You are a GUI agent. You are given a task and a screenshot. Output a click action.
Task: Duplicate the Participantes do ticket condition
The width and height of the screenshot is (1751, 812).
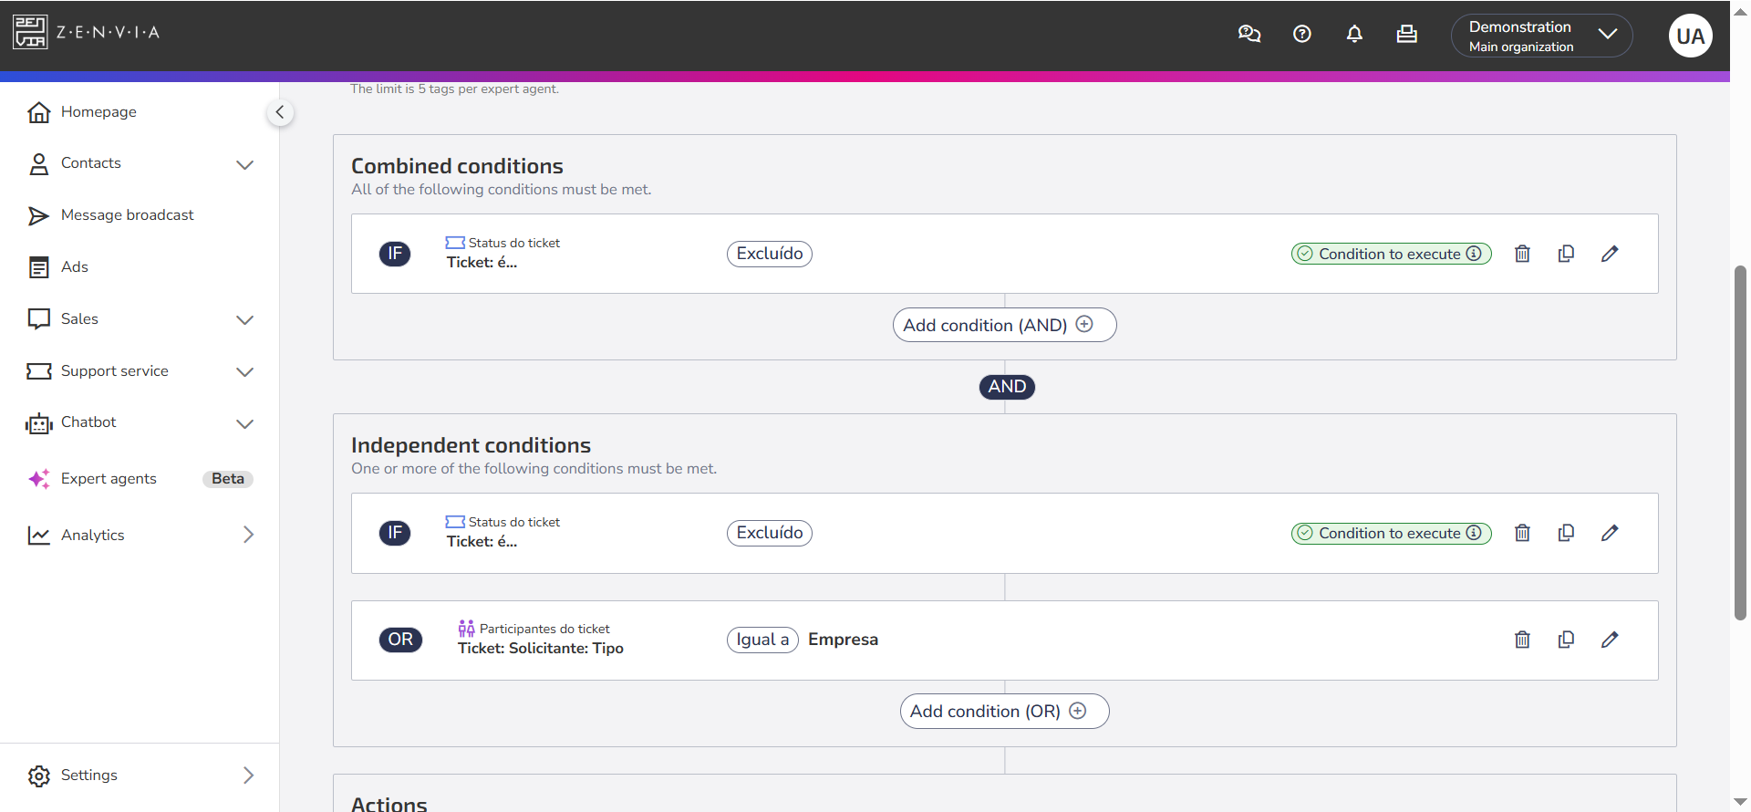[x=1566, y=640]
